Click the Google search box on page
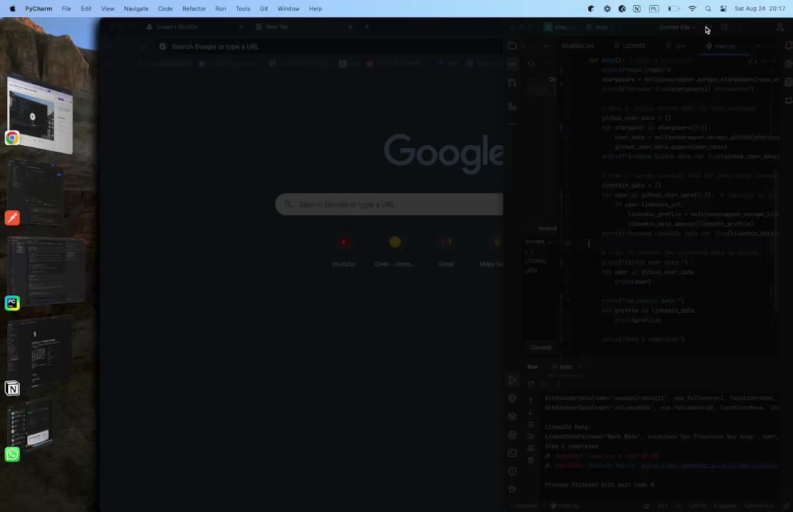The image size is (793, 512). click(389, 204)
